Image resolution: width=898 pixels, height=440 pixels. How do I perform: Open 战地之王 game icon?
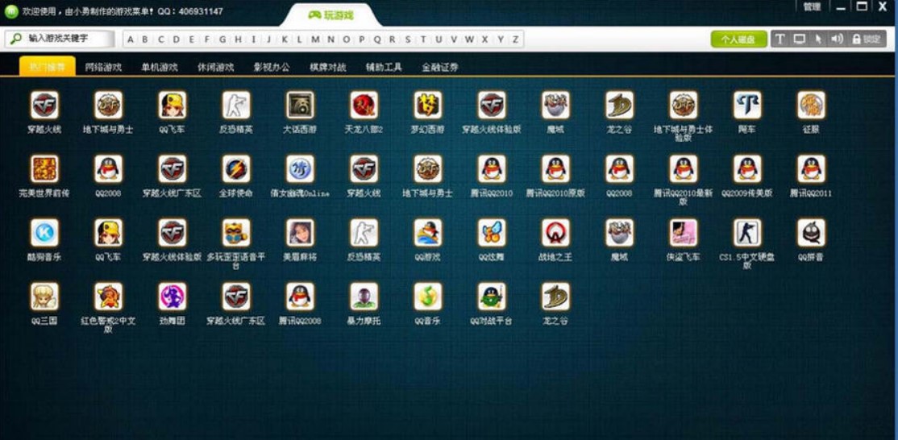point(556,233)
